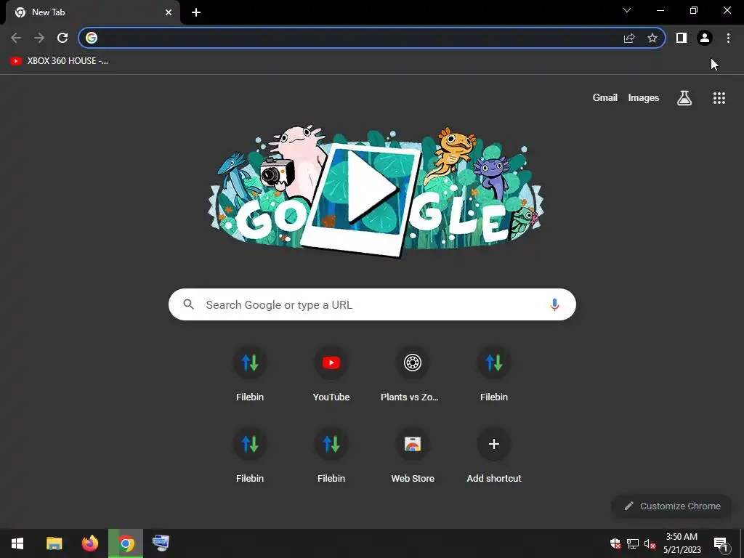Image resolution: width=744 pixels, height=558 pixels.
Task: Select the New Tab tab
Action: pyautogui.click(x=92, y=12)
